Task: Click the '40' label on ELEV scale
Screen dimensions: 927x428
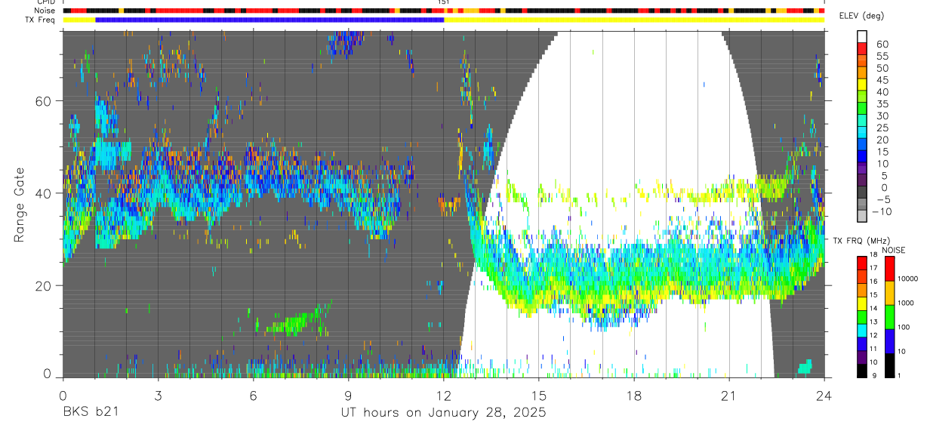Action: 882,92
